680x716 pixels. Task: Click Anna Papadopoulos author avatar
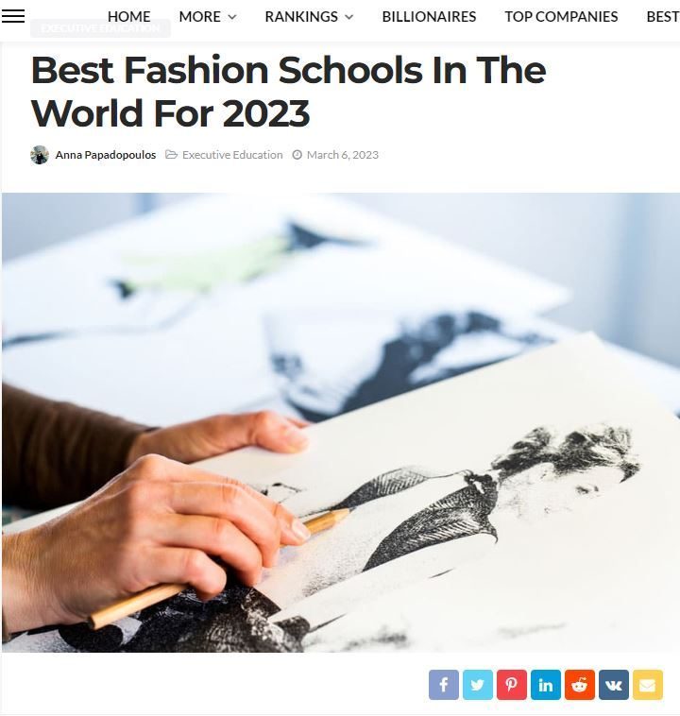tap(40, 155)
